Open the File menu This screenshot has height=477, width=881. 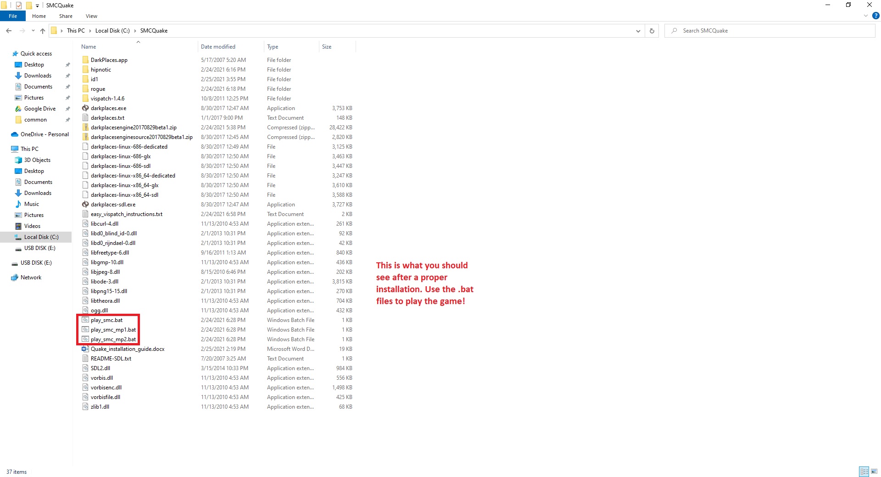(13, 16)
